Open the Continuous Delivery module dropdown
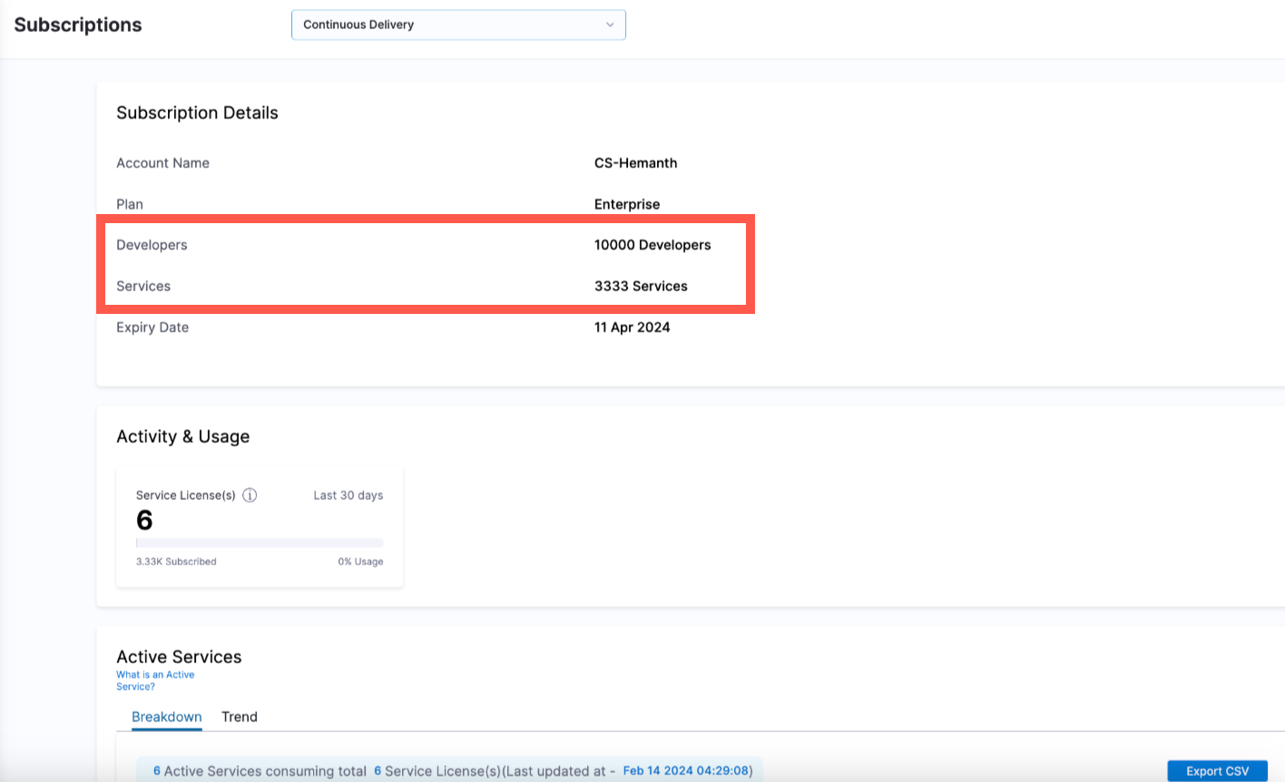The image size is (1285, 782). (x=458, y=24)
